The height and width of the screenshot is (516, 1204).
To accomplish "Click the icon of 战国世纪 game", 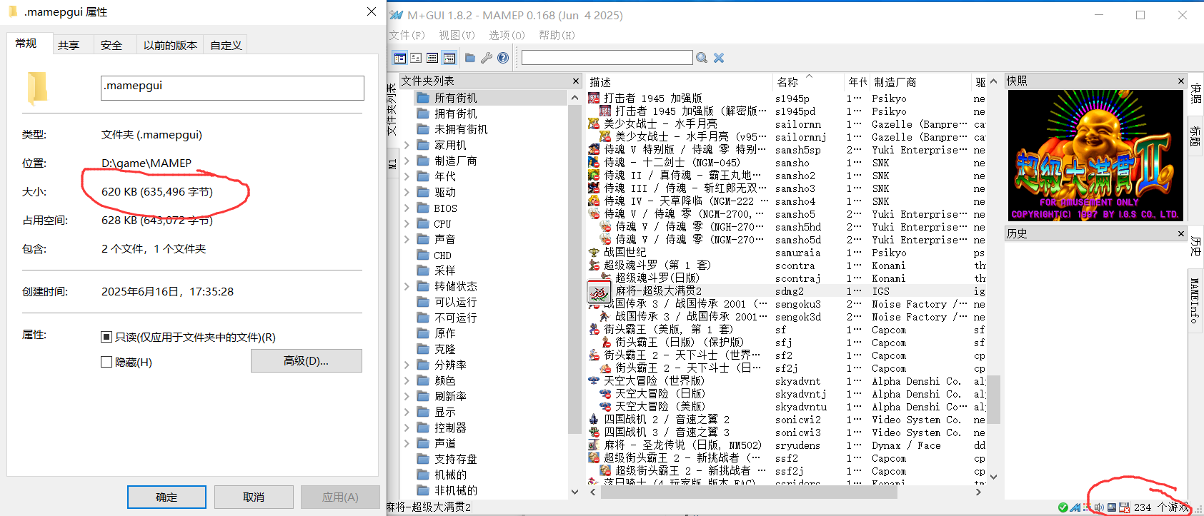I will click(594, 252).
